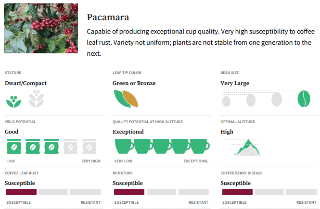Click the dark red coffee leaf rust bar

point(21,192)
